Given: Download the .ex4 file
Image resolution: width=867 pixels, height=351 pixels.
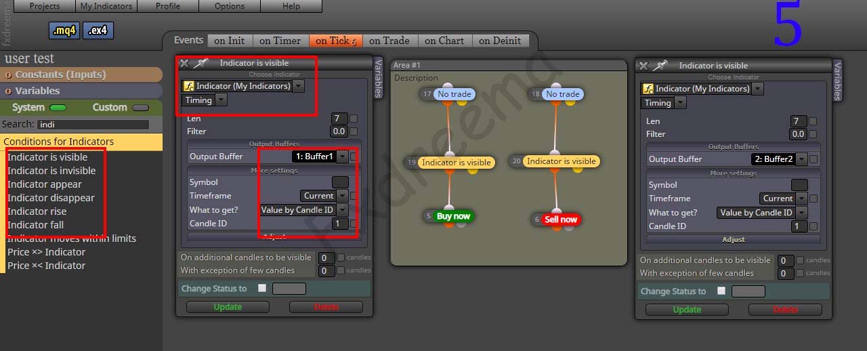Looking at the screenshot, I should 98,30.
